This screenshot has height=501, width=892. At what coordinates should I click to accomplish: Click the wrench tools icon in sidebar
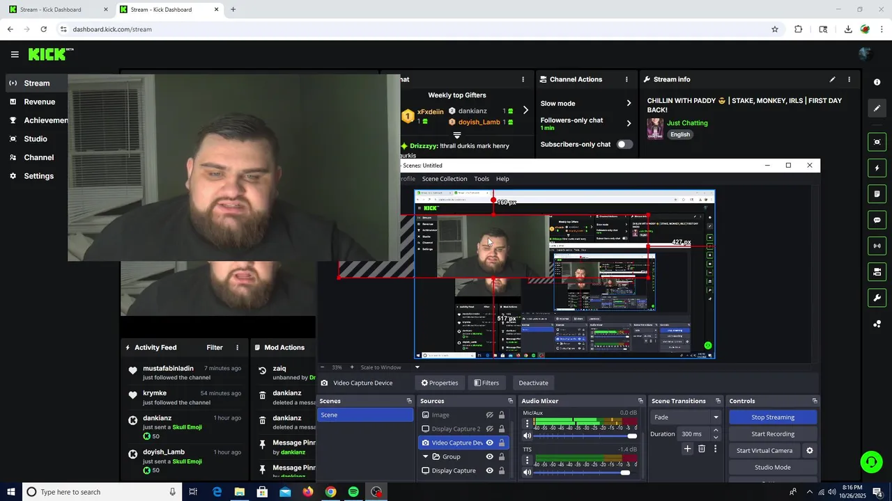pos(877,298)
